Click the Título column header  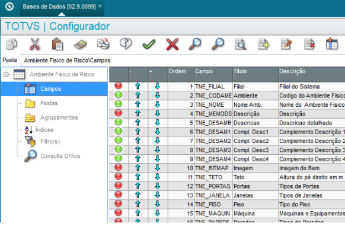pos(255,74)
